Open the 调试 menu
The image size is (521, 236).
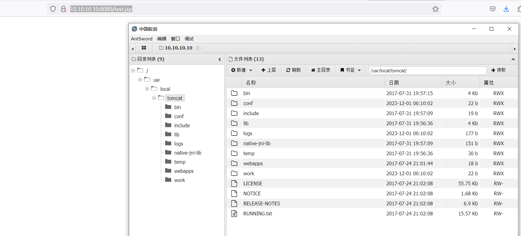pyautogui.click(x=189, y=39)
